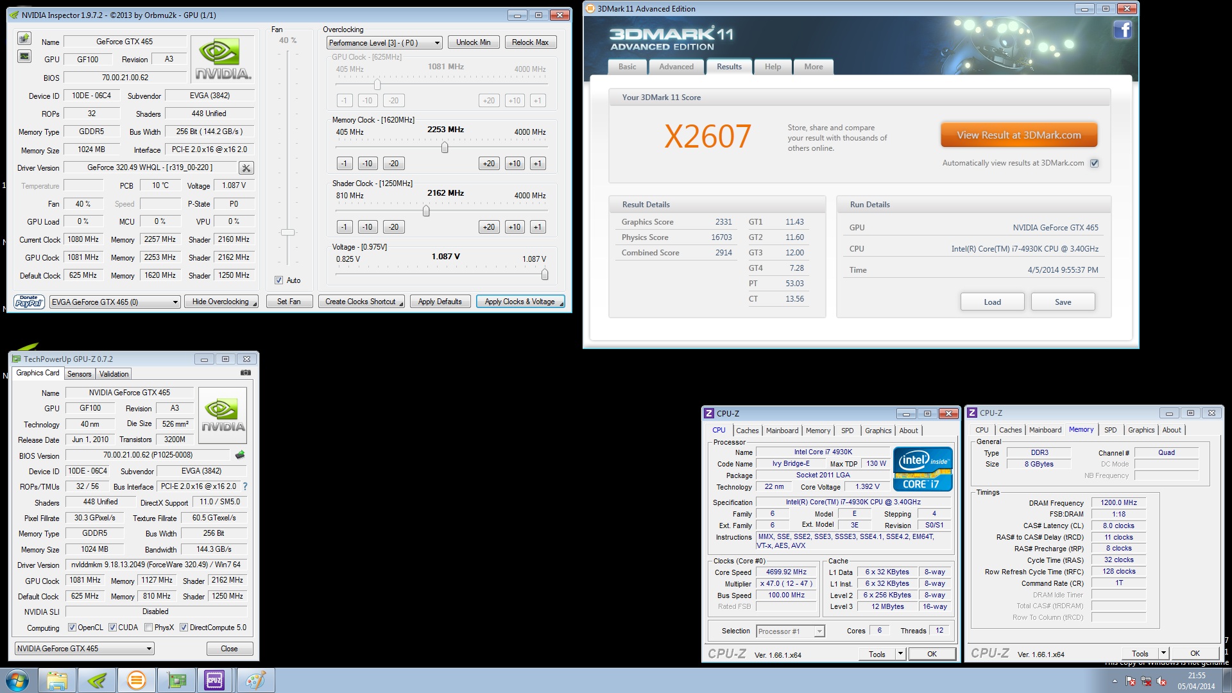Image resolution: width=1232 pixels, height=693 pixels.
Task: Switch to GPU-Z via taskbar icon
Action: pyautogui.click(x=176, y=680)
